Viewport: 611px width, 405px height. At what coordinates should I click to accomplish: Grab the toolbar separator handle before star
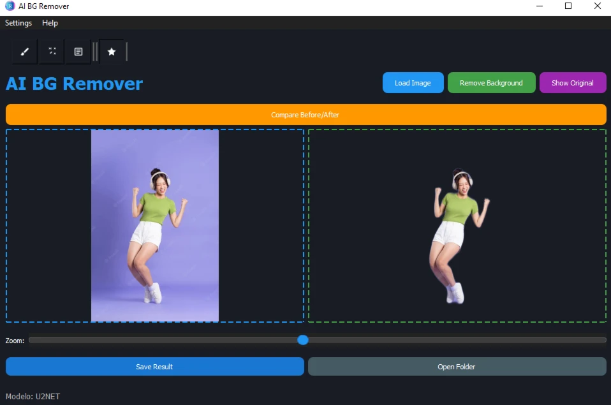click(95, 52)
